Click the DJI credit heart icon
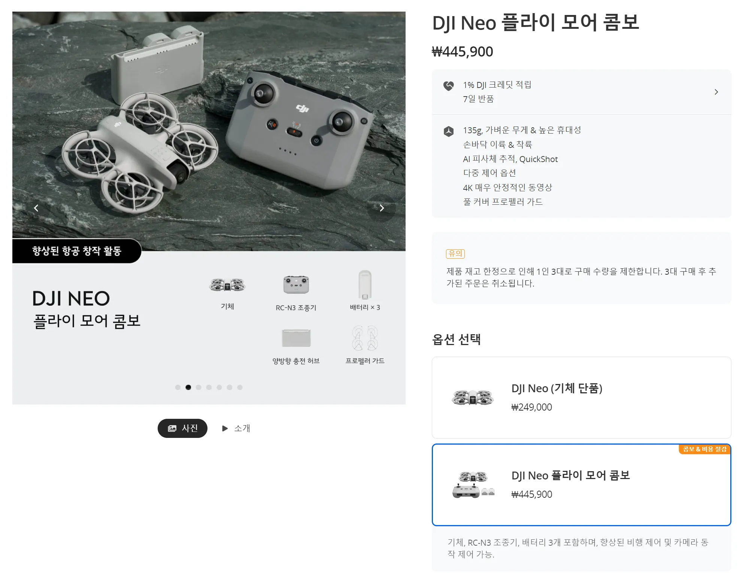The image size is (740, 573). point(449,86)
